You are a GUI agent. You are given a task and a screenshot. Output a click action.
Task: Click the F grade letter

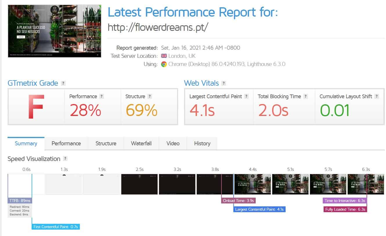[36, 107]
